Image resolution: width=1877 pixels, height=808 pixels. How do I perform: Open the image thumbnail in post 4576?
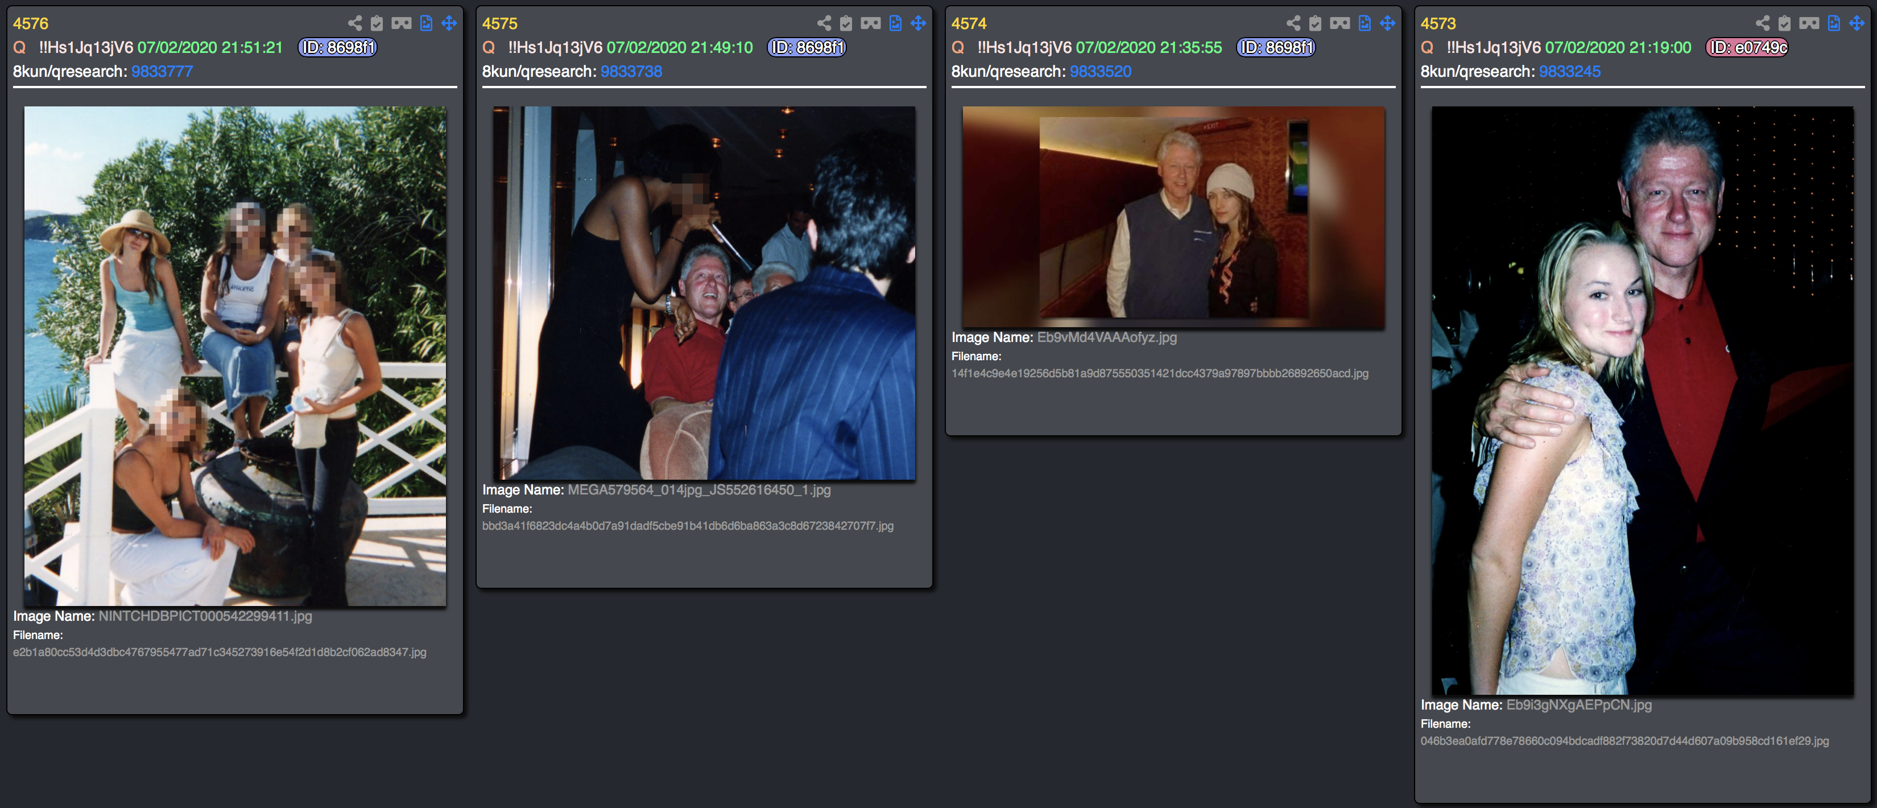[x=235, y=356]
